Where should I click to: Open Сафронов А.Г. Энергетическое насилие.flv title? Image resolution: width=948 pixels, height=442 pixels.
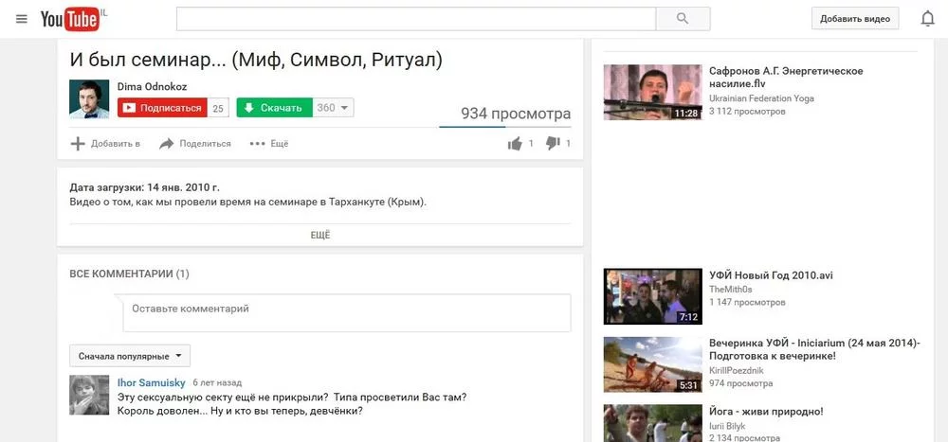point(786,78)
